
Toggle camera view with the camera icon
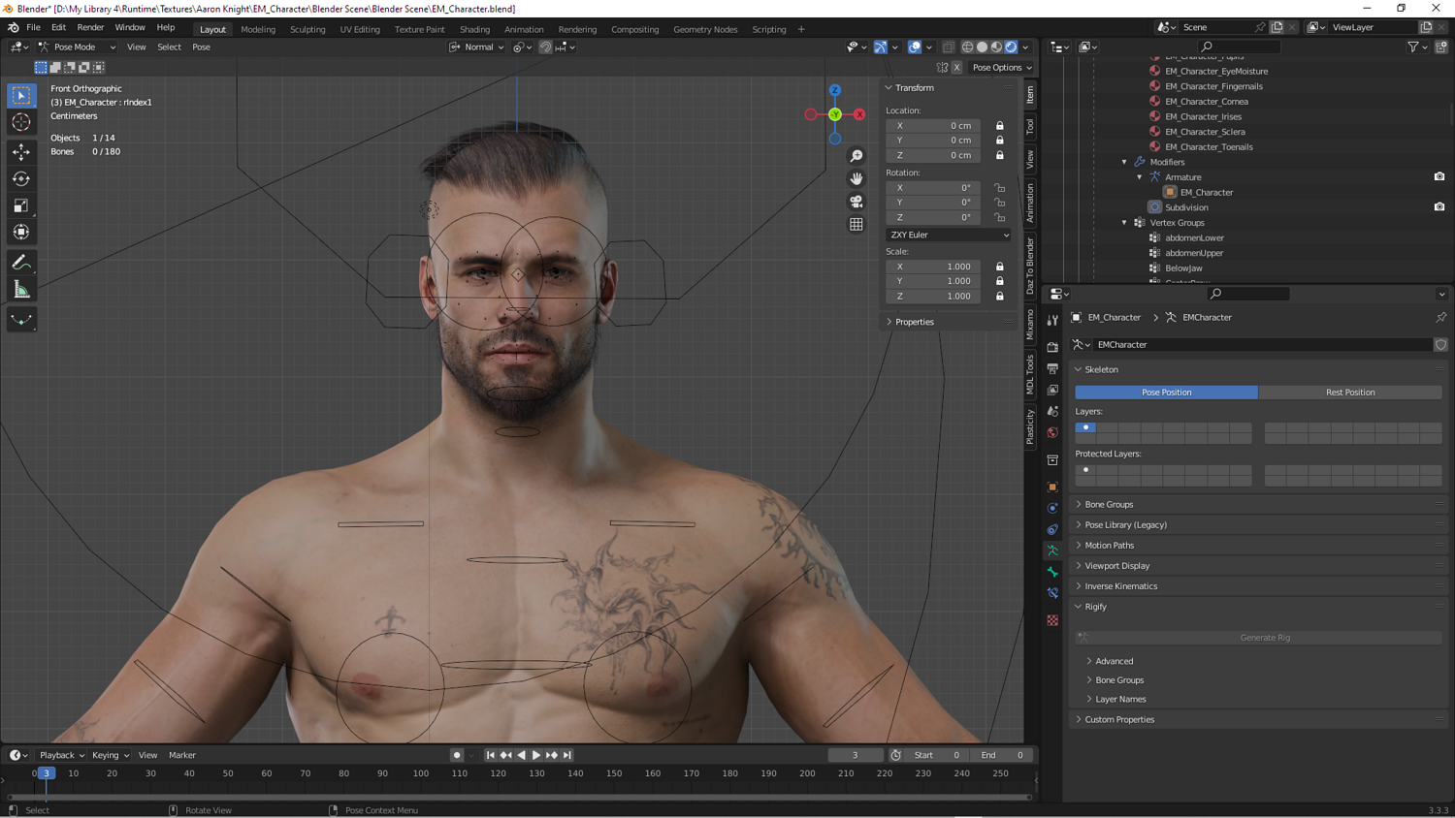857,202
